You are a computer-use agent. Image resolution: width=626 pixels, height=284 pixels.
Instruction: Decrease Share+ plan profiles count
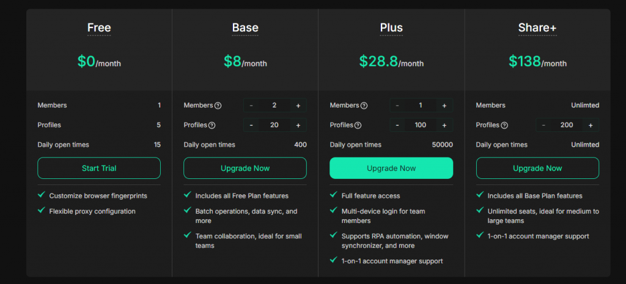[543, 125]
